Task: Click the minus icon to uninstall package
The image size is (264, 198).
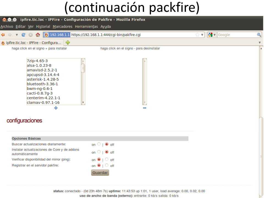Action: (145, 108)
